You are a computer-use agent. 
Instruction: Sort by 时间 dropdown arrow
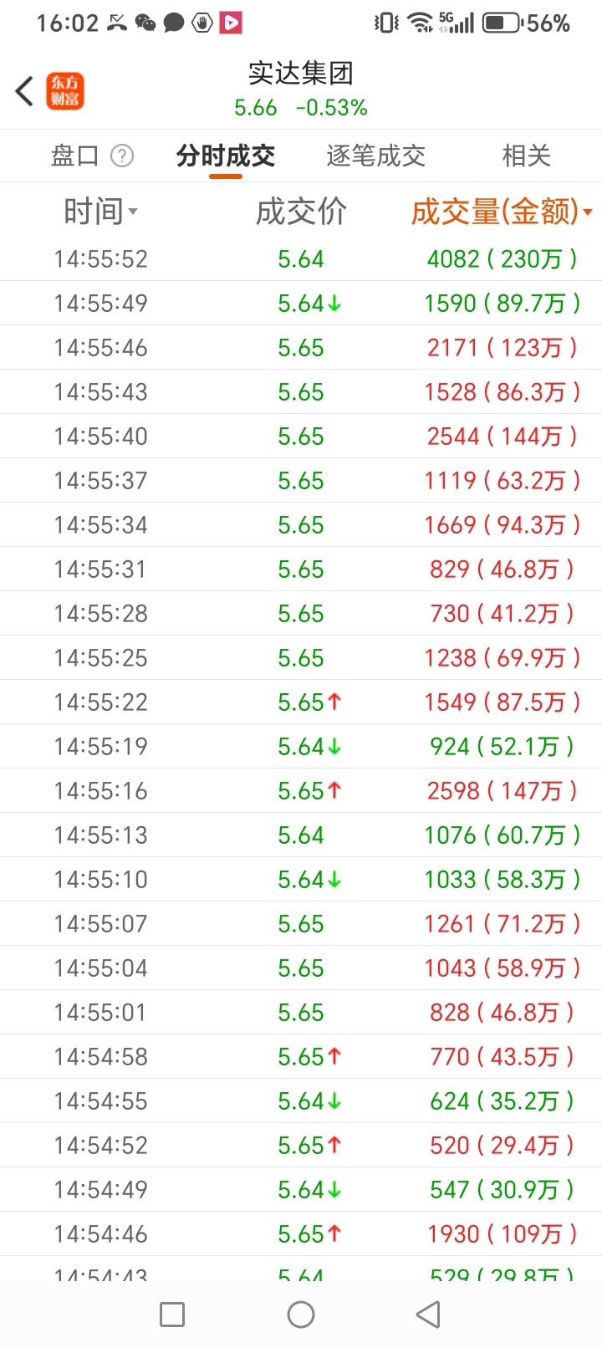pyautogui.click(x=133, y=212)
